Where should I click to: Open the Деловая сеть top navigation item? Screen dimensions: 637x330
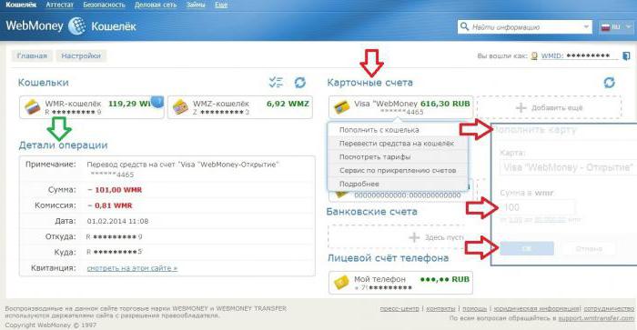click(156, 5)
